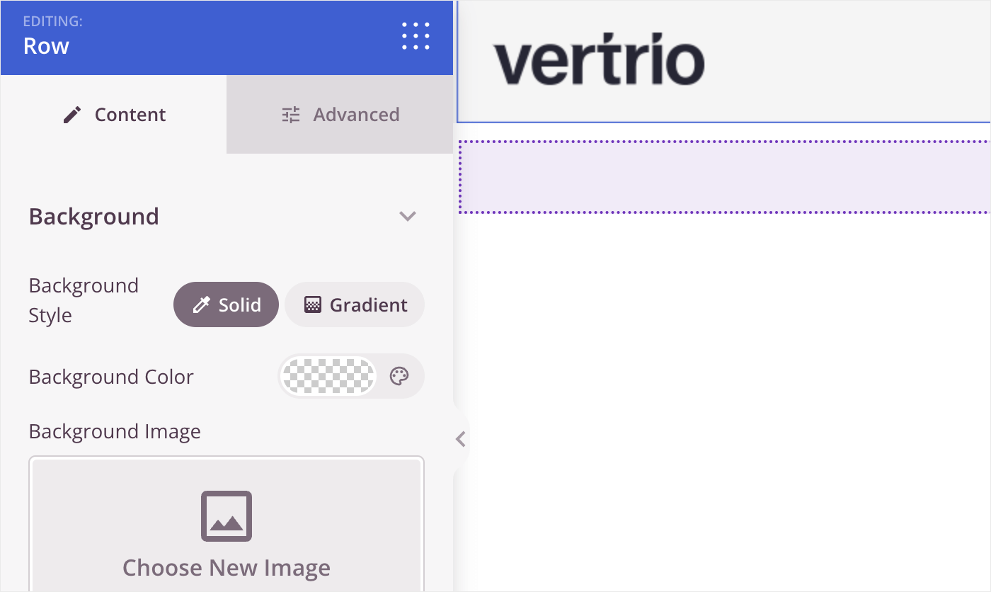The image size is (991, 592).
Task: Open the transparent Background Color swatch
Action: point(328,376)
